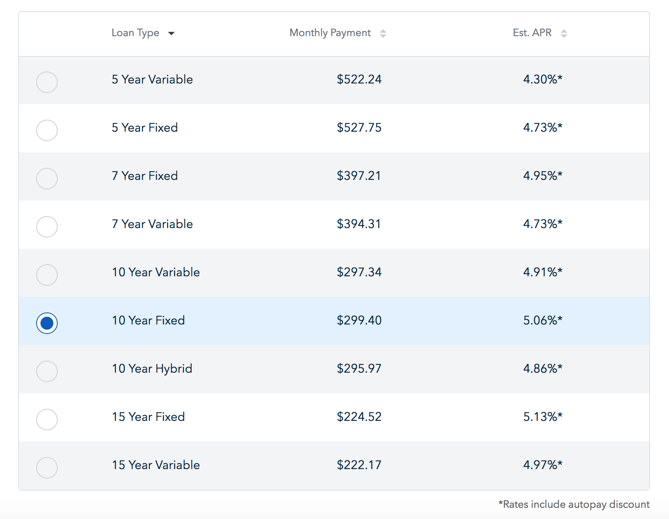Sort by the Loan Type column header
The width and height of the screenshot is (669, 519).
tap(135, 33)
